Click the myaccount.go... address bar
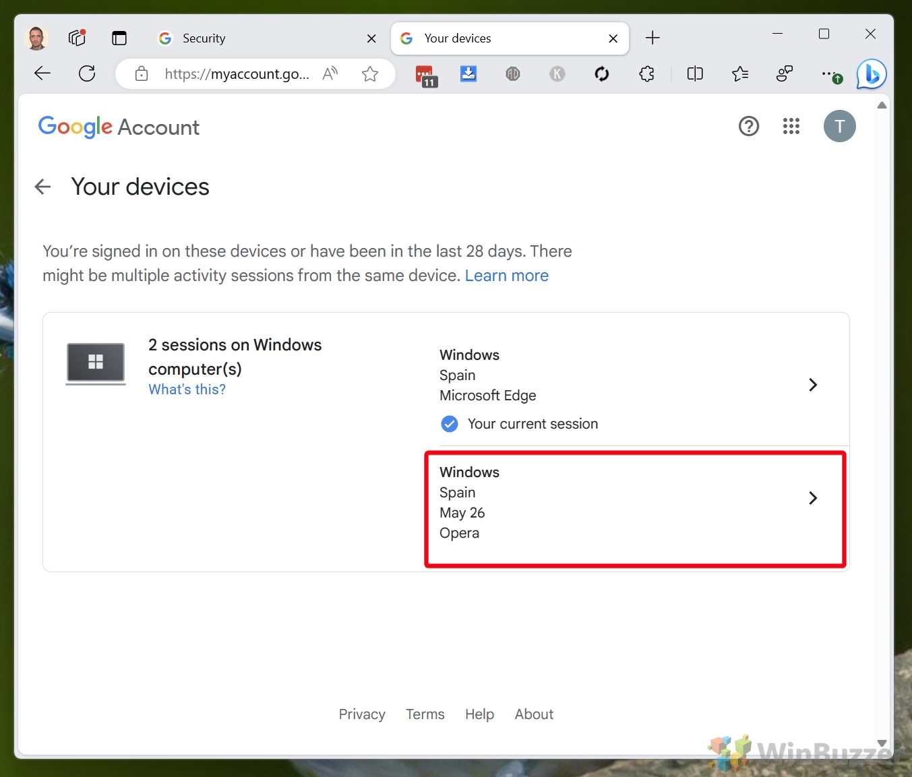The image size is (912, 777). 237,73
